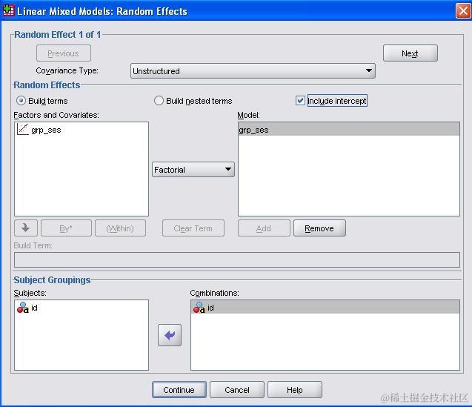The image size is (472, 407).
Task: Select id in the Subjects list
Action: [82, 308]
